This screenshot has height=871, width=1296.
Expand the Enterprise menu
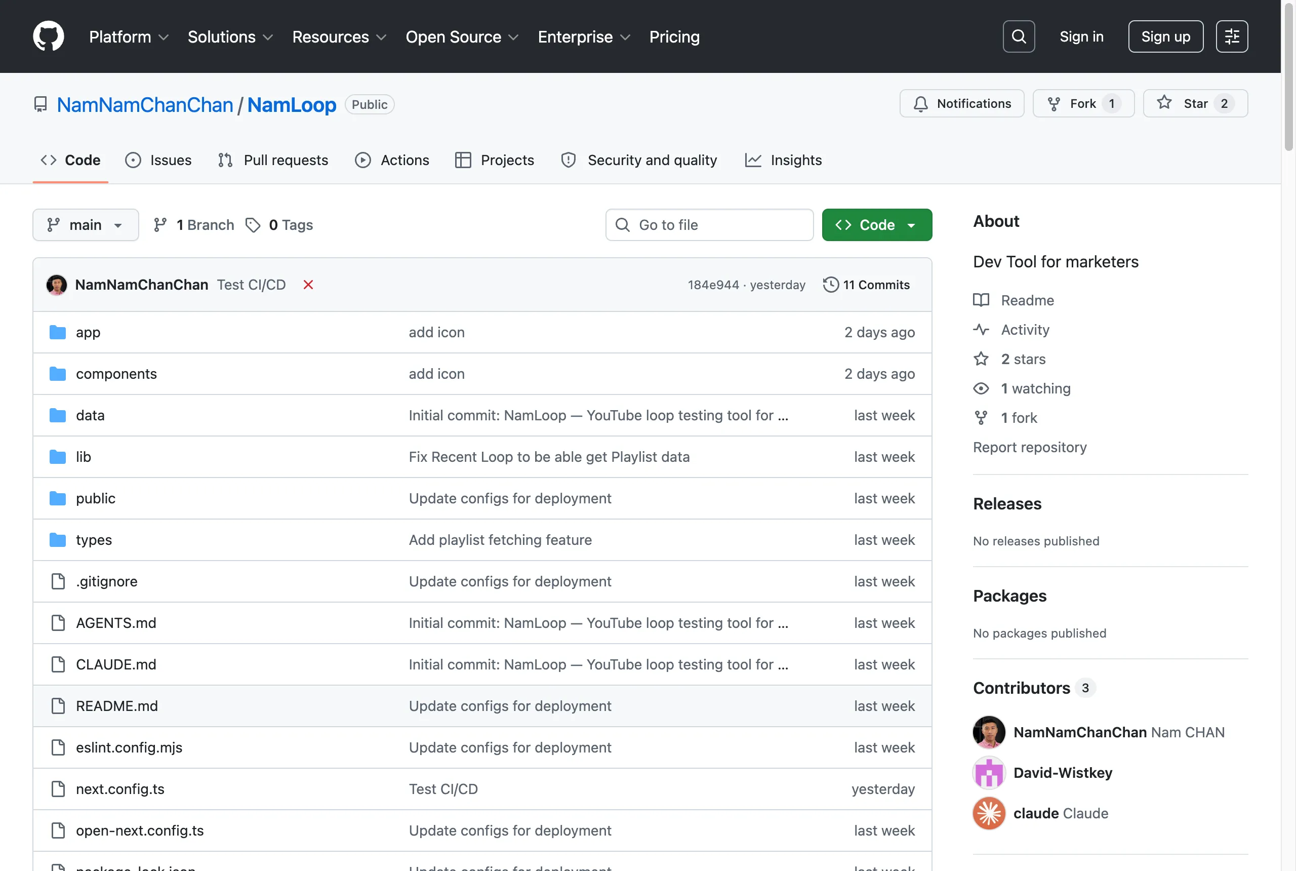pyautogui.click(x=584, y=36)
